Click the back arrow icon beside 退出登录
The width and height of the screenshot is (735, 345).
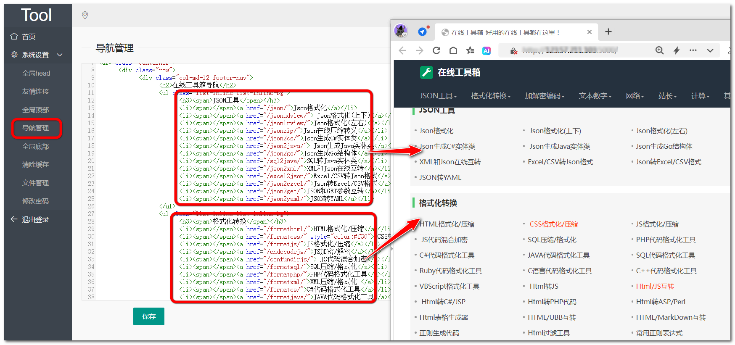14,219
